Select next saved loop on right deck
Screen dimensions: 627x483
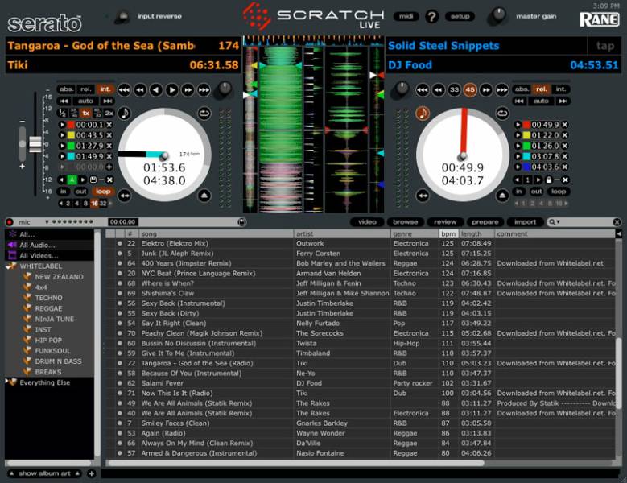pos(538,180)
